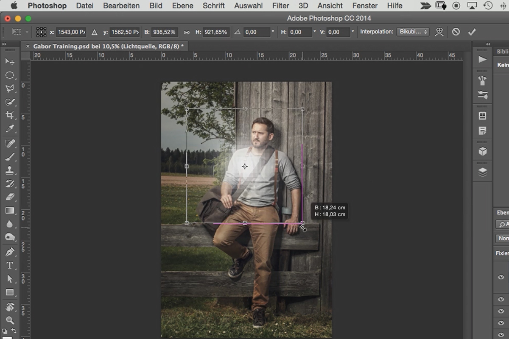This screenshot has width=509, height=339.
Task: Click the AirPlay display menu bar icon
Action: (x=472, y=6)
